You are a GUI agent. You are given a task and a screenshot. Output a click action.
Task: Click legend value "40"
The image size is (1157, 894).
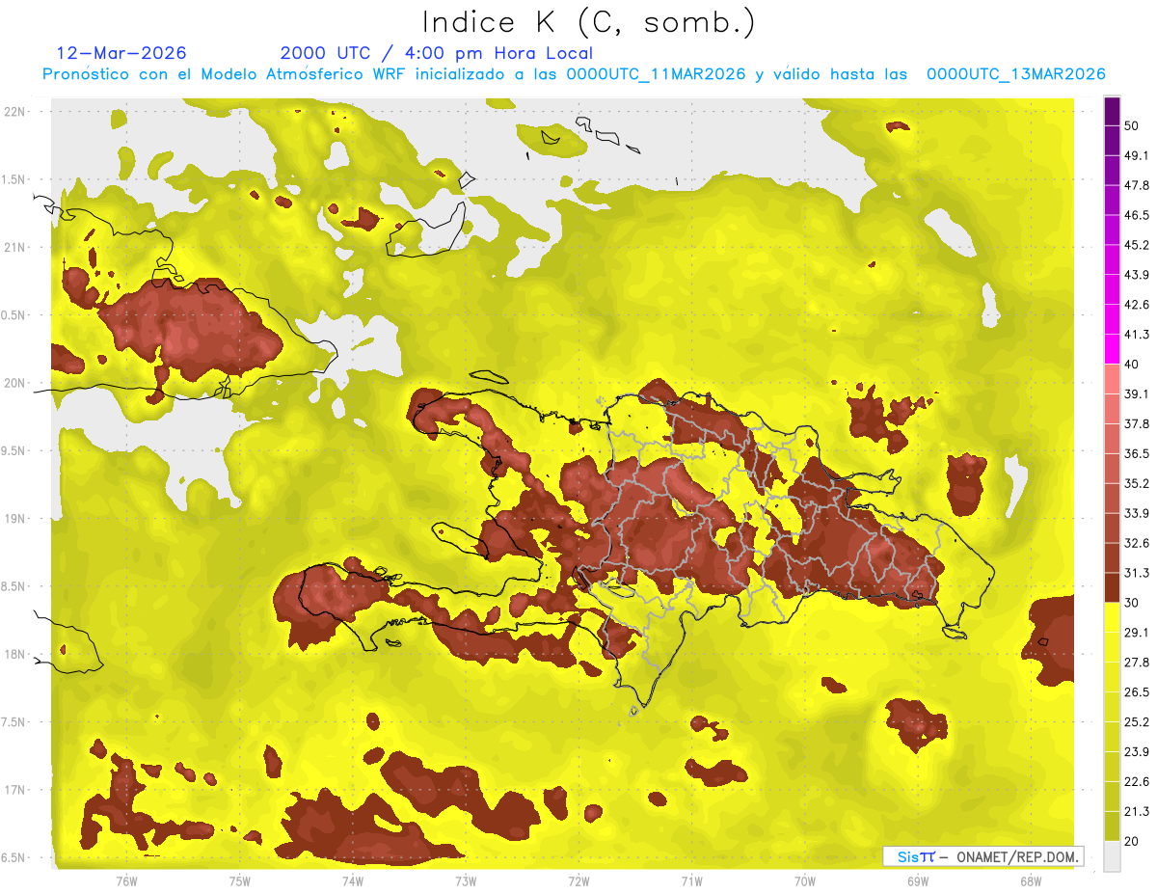[x=1132, y=364]
